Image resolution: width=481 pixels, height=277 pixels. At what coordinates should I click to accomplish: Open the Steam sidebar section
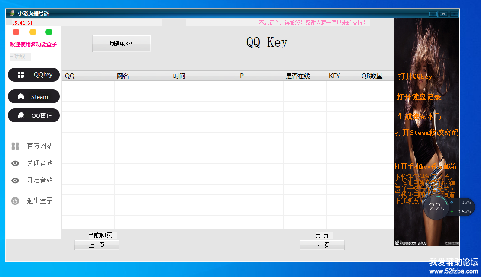point(34,96)
